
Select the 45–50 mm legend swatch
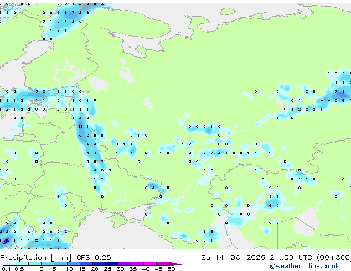(x=163, y=264)
